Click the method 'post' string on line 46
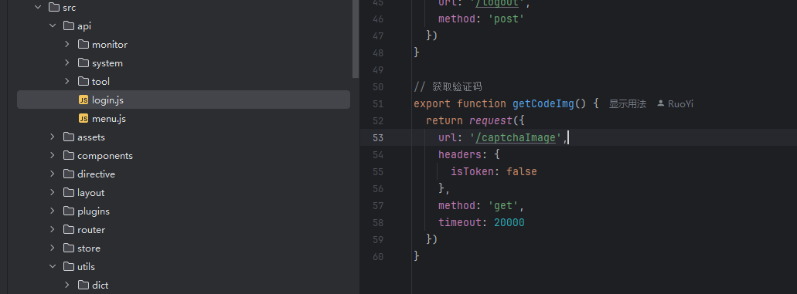The width and height of the screenshot is (797, 294). tap(506, 19)
